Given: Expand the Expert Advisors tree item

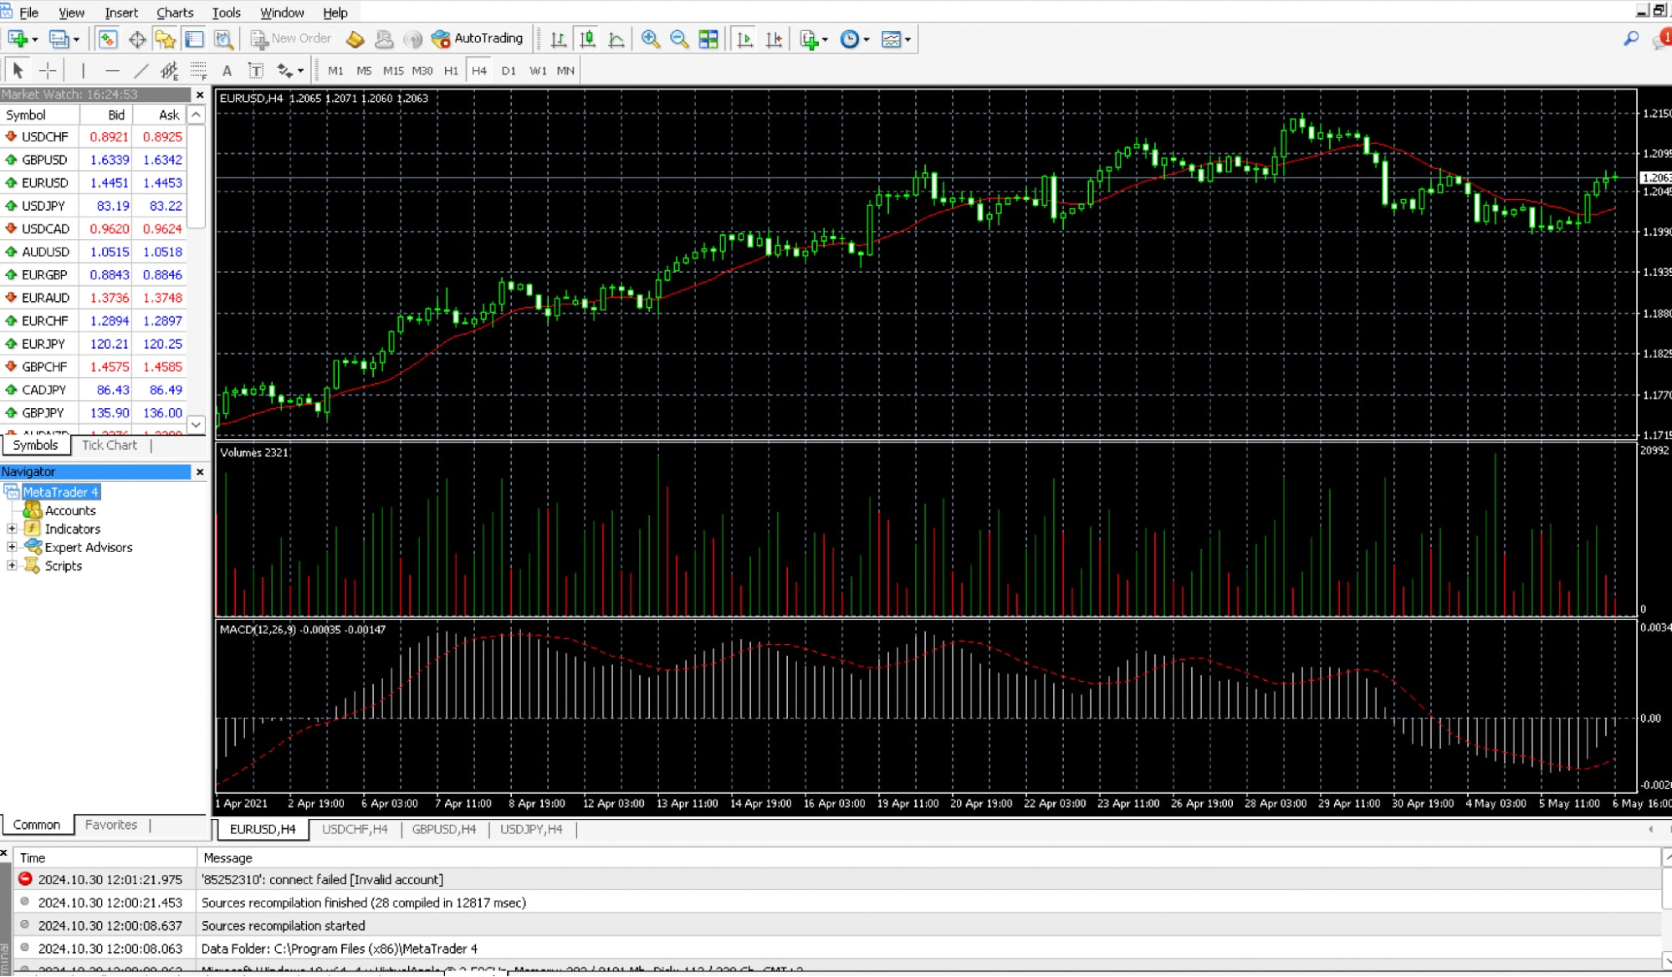Looking at the screenshot, I should pos(11,547).
